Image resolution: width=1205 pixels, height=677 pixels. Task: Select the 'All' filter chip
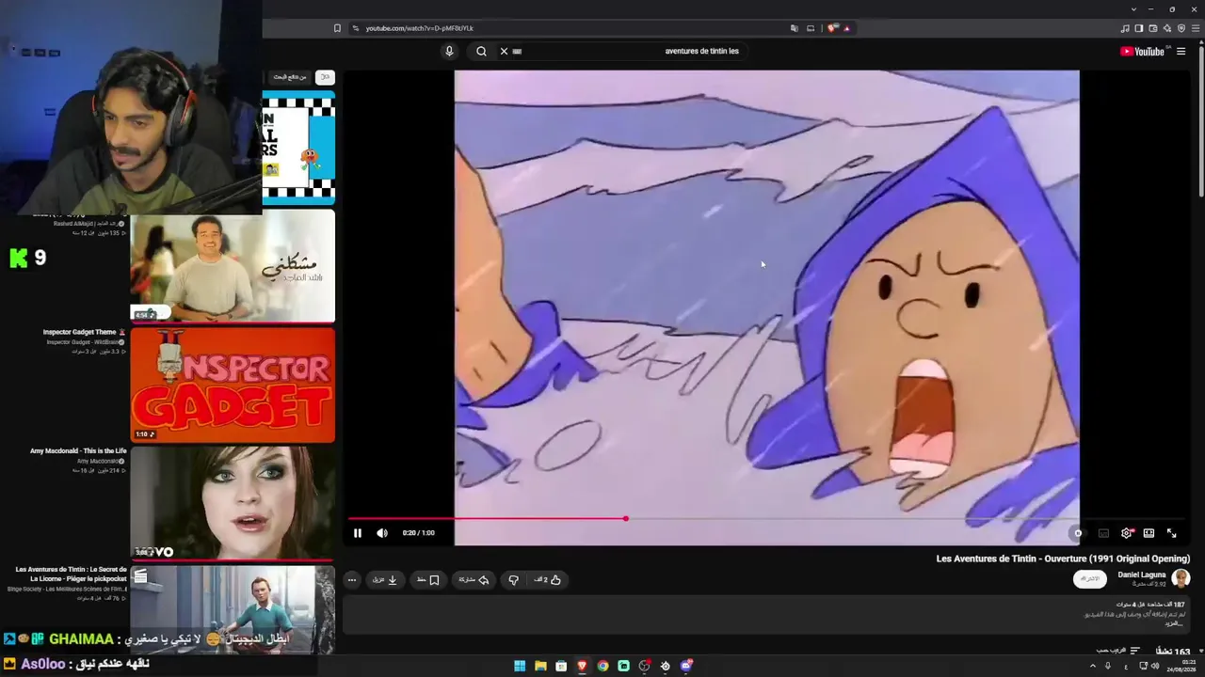tap(325, 77)
